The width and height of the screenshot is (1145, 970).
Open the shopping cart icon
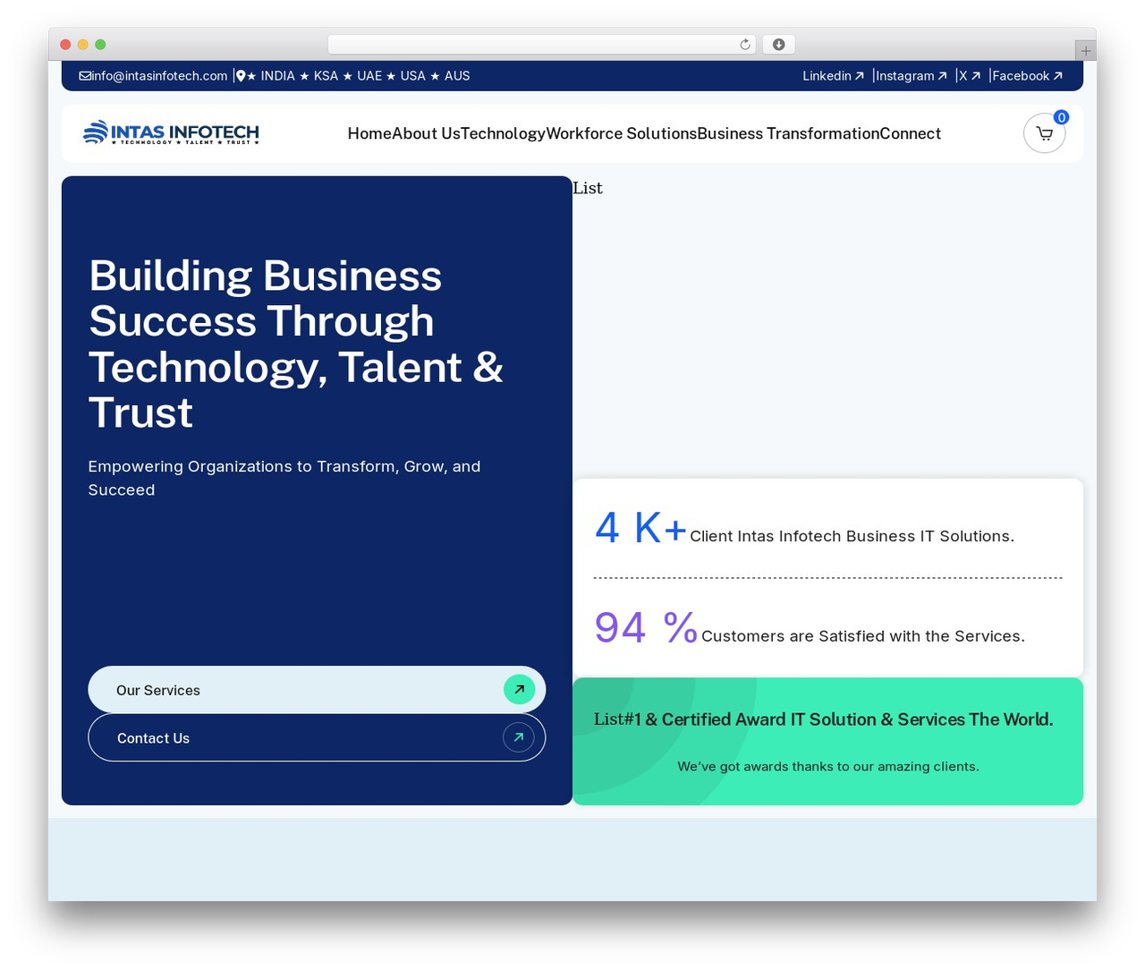1044,133
